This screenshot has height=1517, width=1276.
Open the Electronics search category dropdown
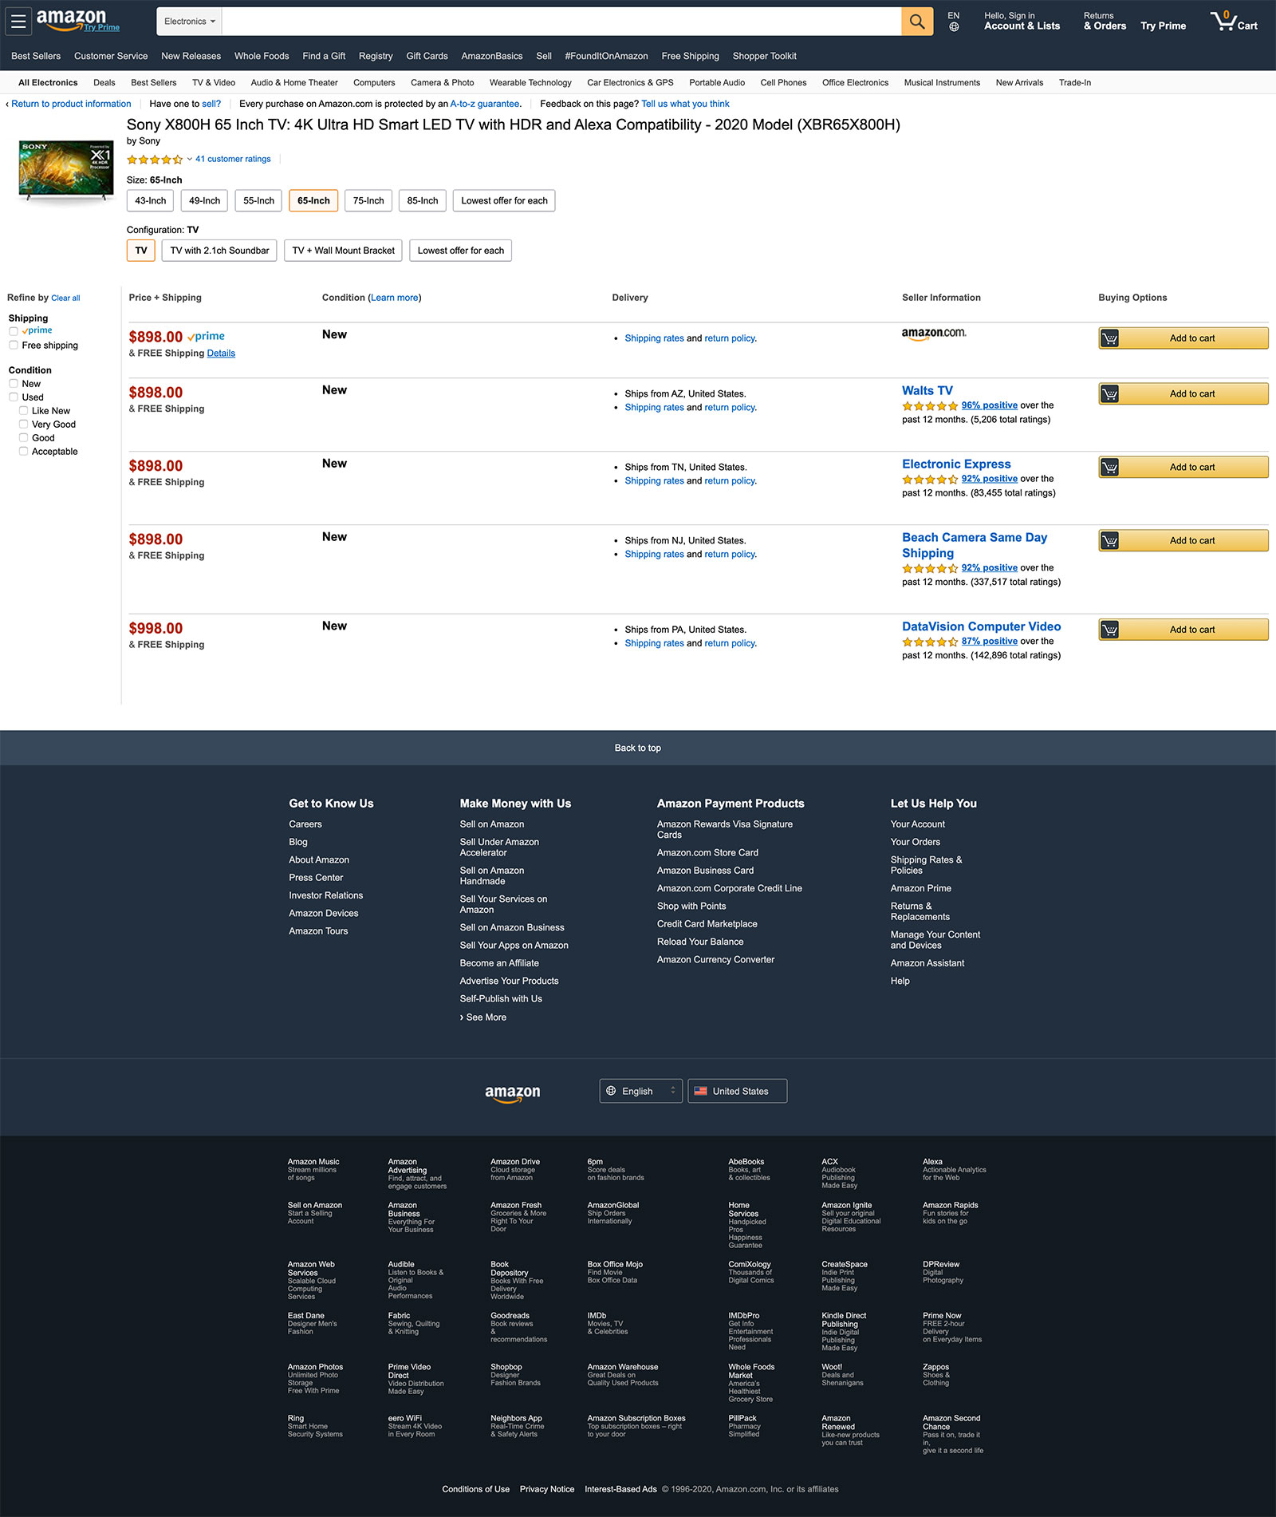[x=189, y=21]
